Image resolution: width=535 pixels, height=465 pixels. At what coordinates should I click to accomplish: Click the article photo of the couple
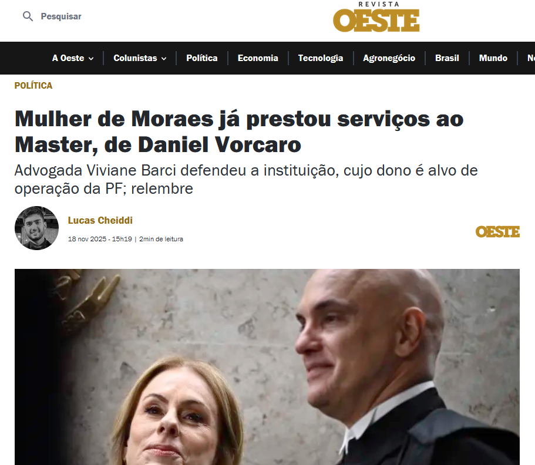pos(267,367)
